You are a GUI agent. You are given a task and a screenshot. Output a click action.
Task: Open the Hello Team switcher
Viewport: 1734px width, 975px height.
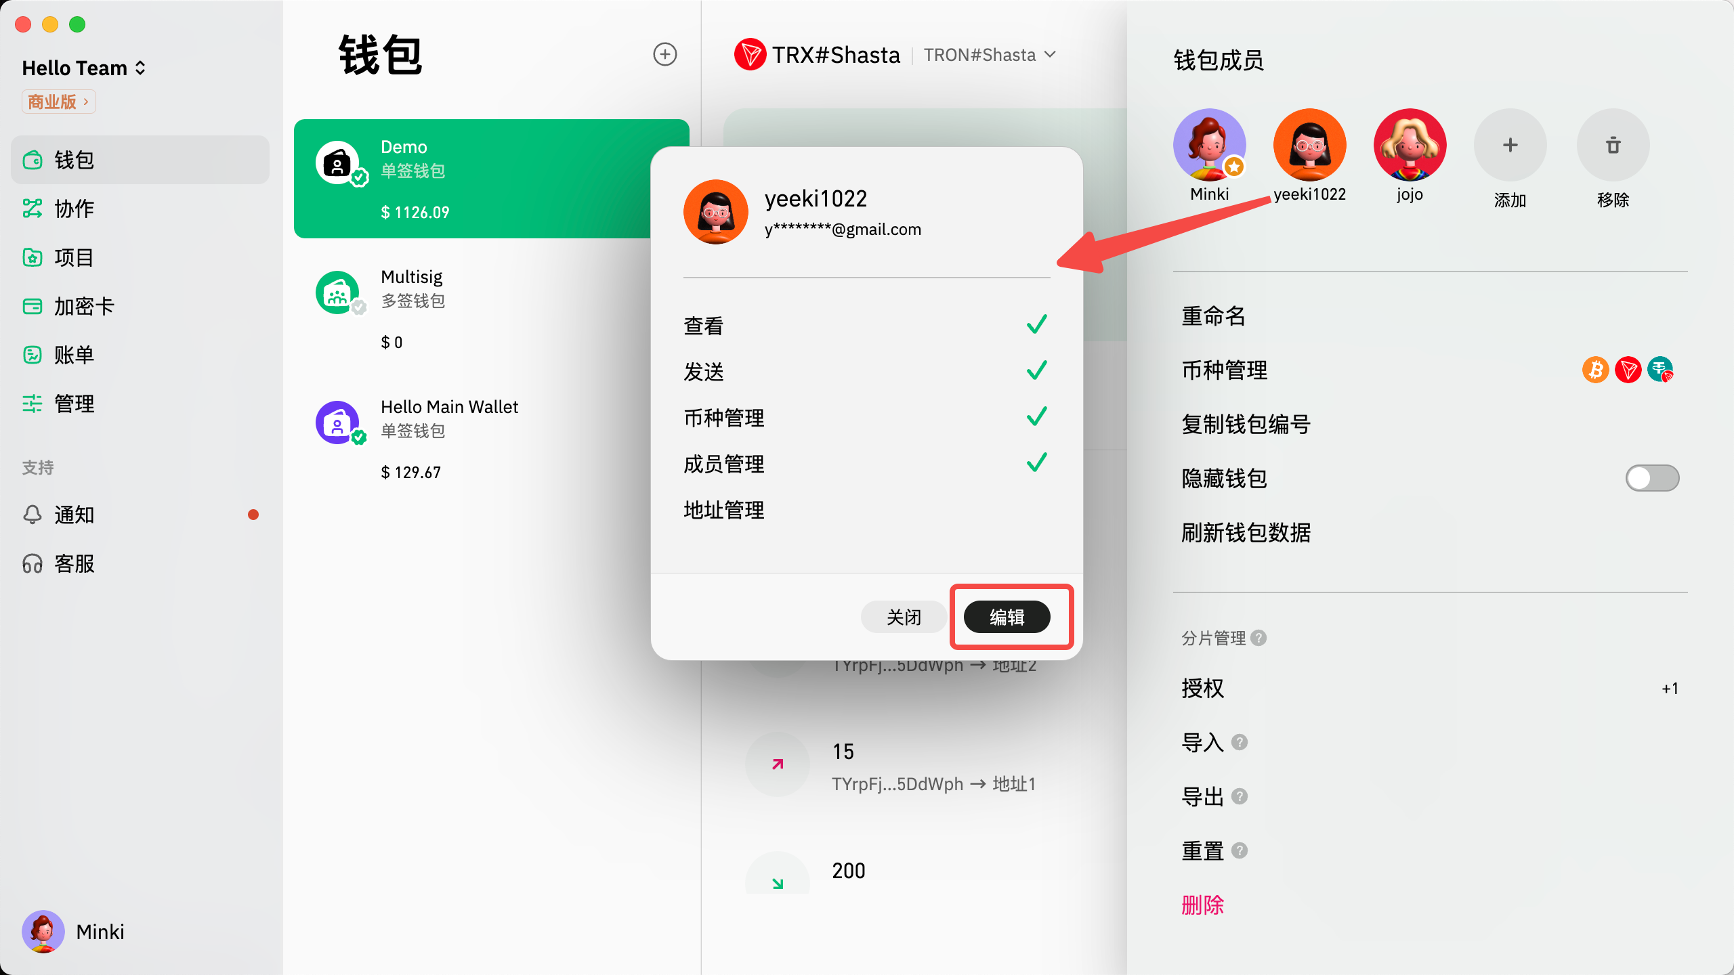pos(84,68)
